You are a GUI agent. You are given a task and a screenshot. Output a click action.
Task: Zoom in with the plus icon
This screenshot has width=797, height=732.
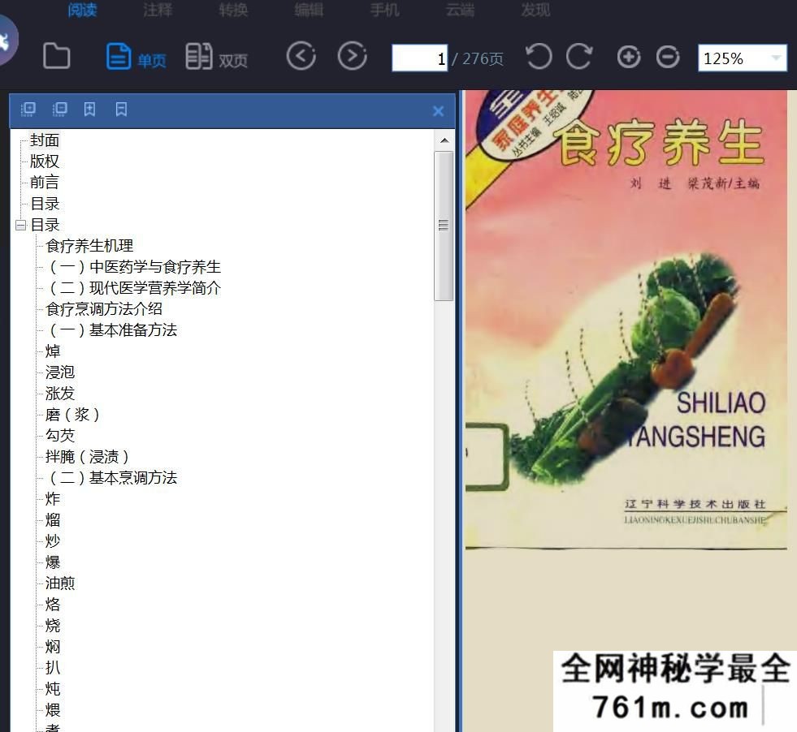pyautogui.click(x=629, y=56)
